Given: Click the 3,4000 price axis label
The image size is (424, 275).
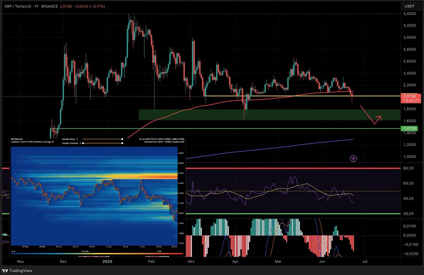Looking at the screenshot, I should [409, 14].
